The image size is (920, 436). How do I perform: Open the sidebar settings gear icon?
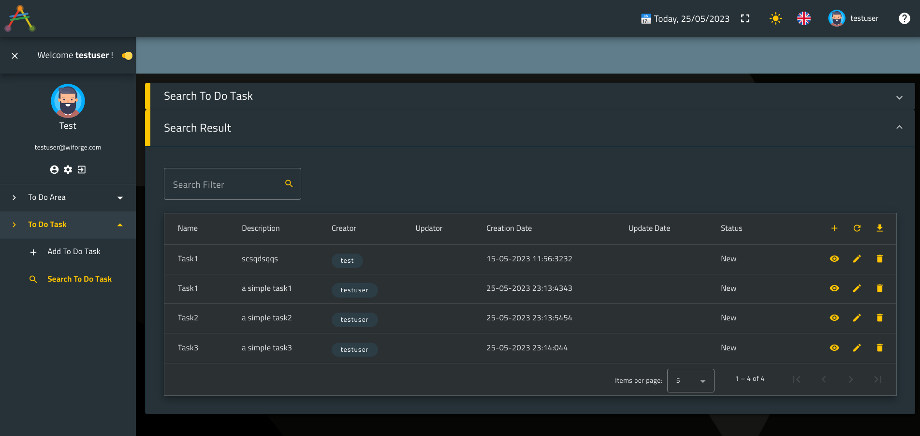tap(68, 170)
